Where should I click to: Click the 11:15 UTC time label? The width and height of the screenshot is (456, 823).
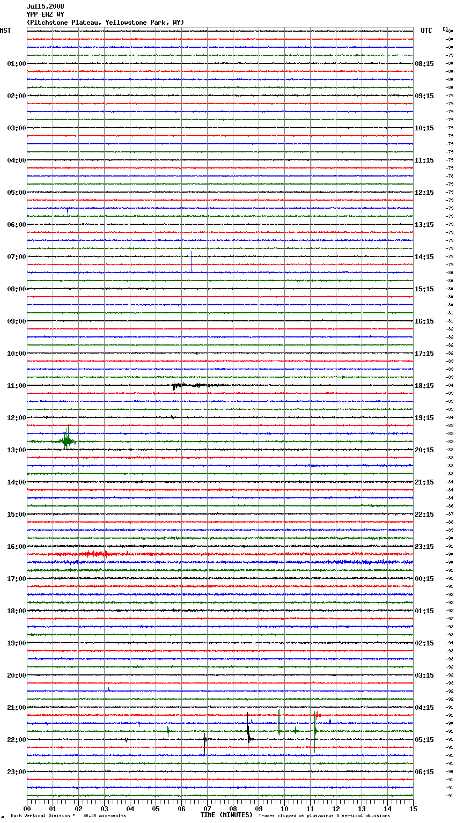[x=424, y=160]
